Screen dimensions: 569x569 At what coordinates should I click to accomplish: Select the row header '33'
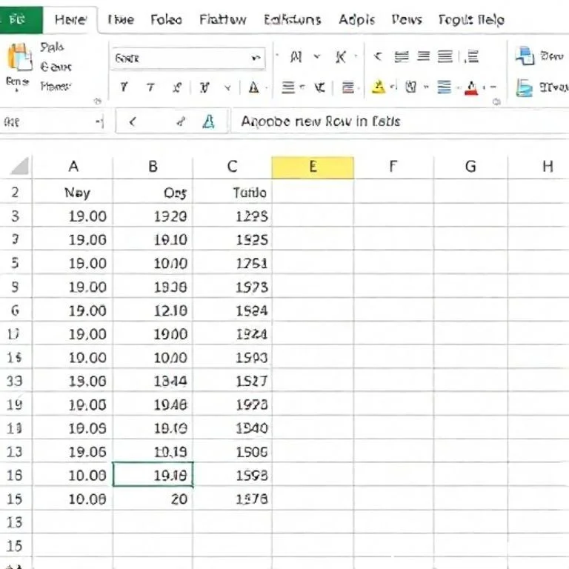click(15, 381)
